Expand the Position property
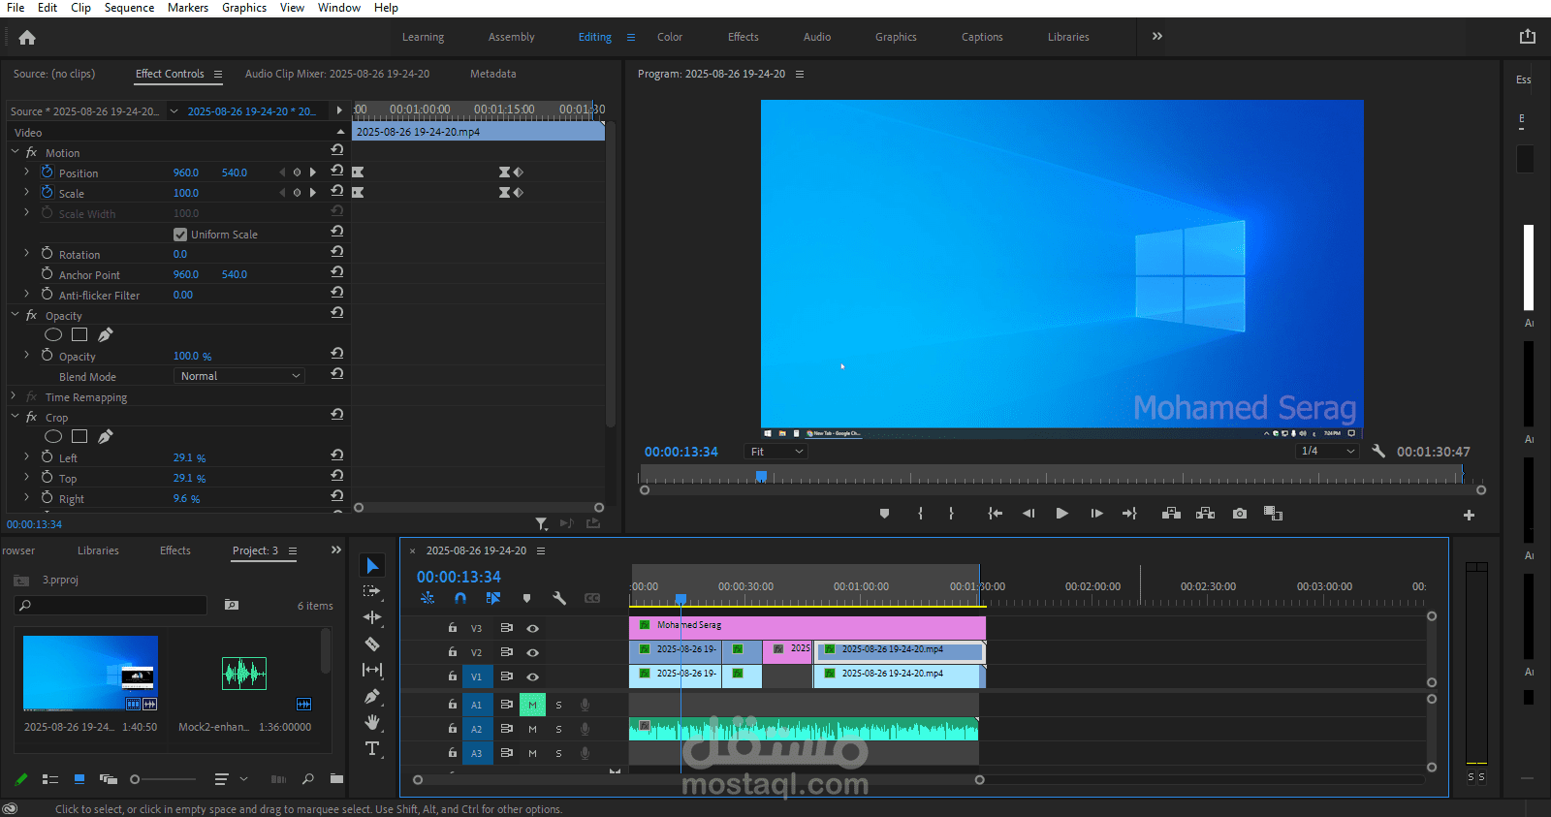 [x=26, y=172]
